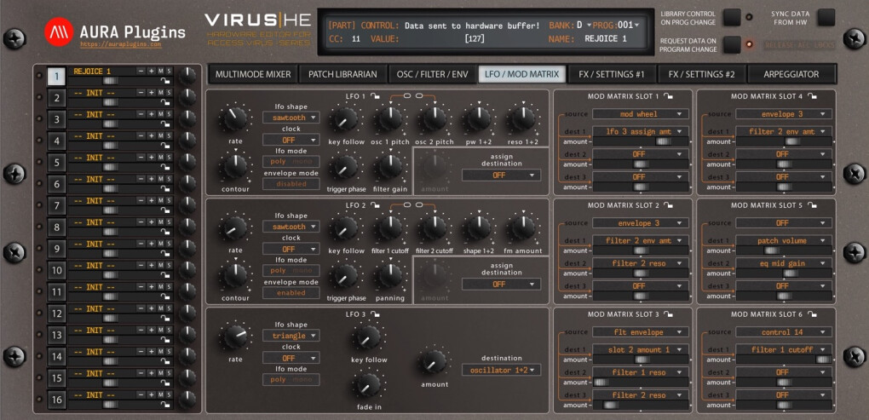Toggle the LFO 3 lock icon
Screen dimensions: 869x420
(375, 314)
